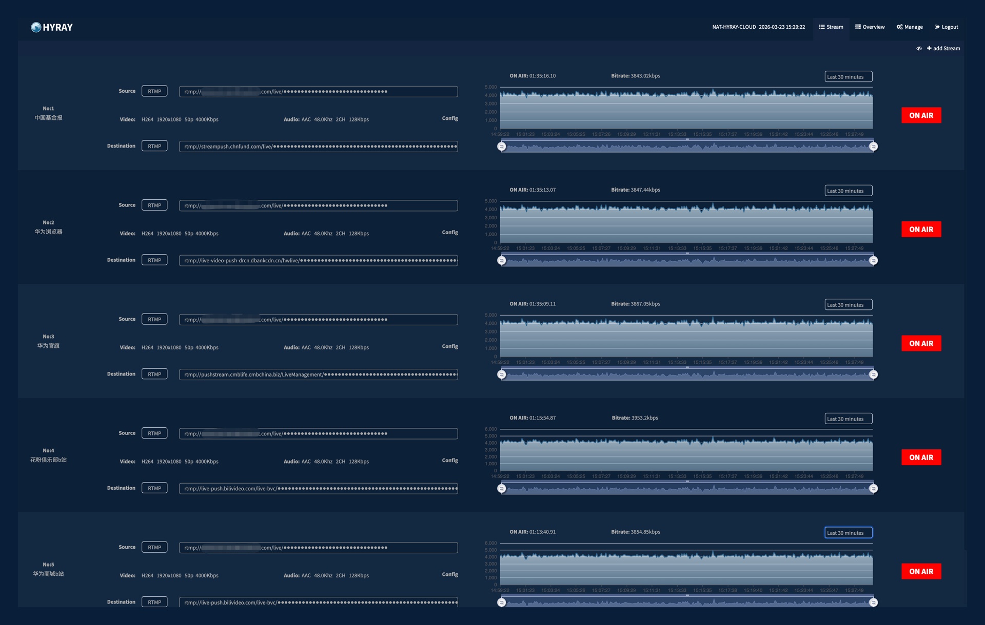This screenshot has height=625, width=985.
Task: Open Config for stream No:2
Action: 450,233
